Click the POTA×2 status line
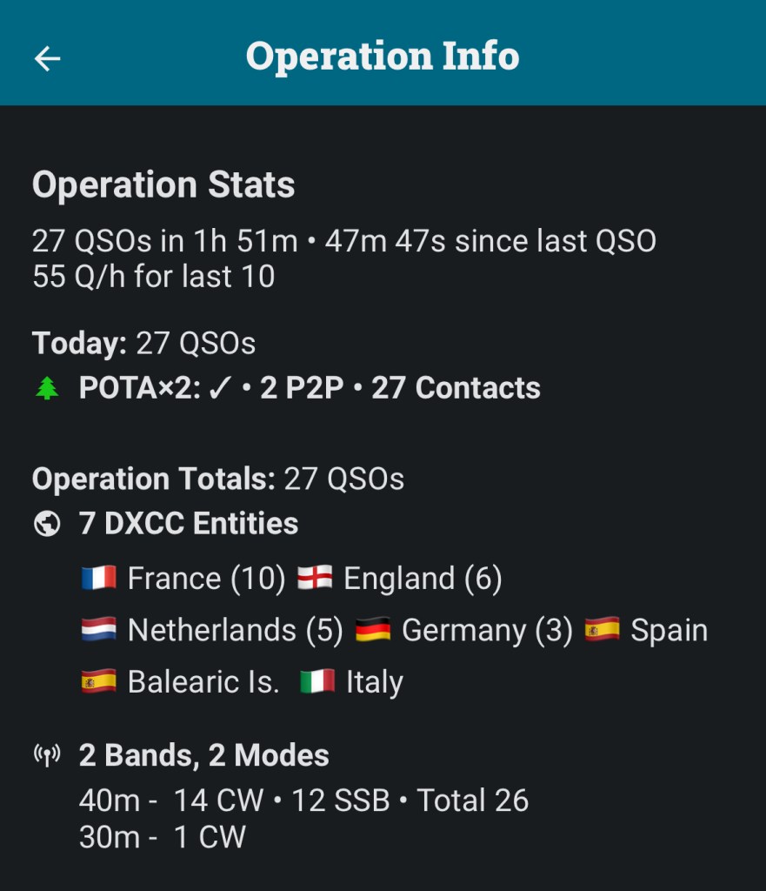766x891 pixels. coord(310,388)
